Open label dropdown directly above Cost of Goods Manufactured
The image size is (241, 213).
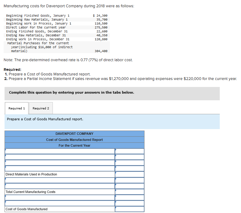(60, 203)
